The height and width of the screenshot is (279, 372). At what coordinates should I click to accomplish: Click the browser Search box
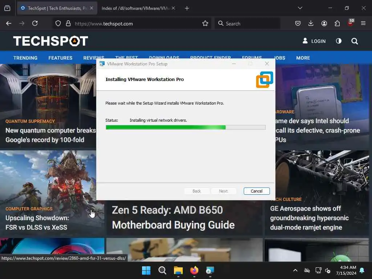pyautogui.click(x=247, y=24)
